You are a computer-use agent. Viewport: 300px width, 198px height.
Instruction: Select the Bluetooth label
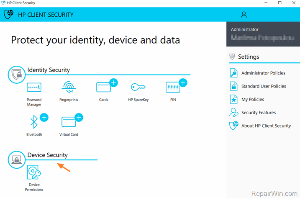34,134
